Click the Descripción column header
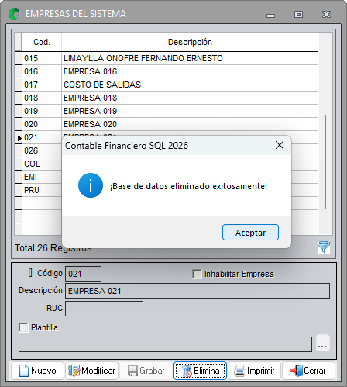This screenshot has width=347, height=387. [190, 42]
